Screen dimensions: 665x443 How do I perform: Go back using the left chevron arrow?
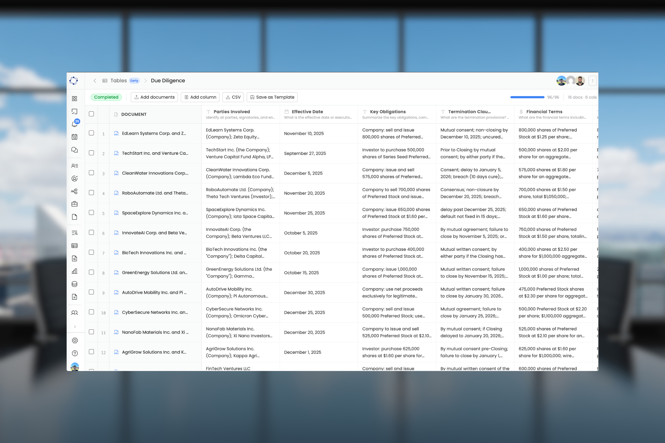click(x=95, y=81)
